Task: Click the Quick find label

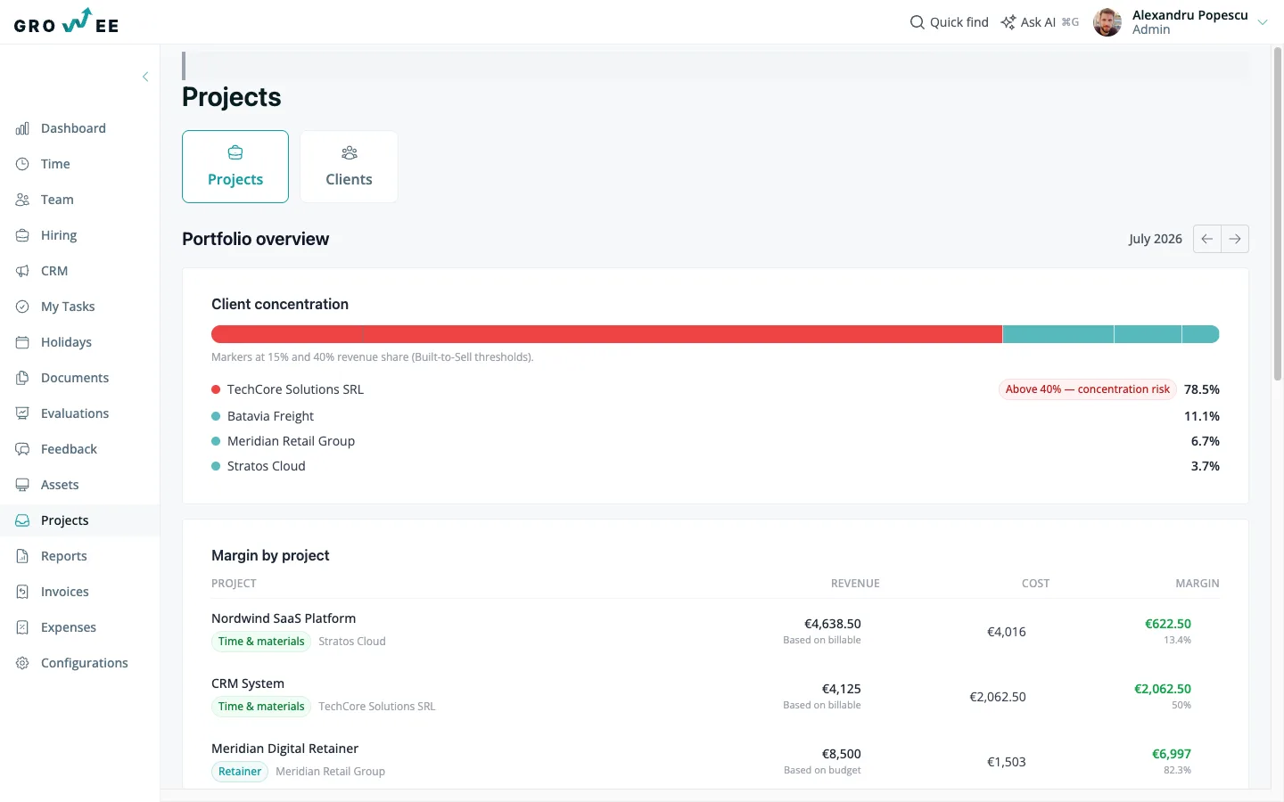Action: click(959, 22)
